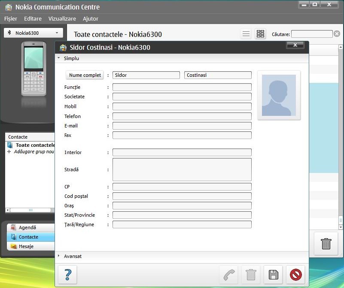Call contact using the phone handset icon
This screenshot has height=288, width=344.
tap(228, 275)
